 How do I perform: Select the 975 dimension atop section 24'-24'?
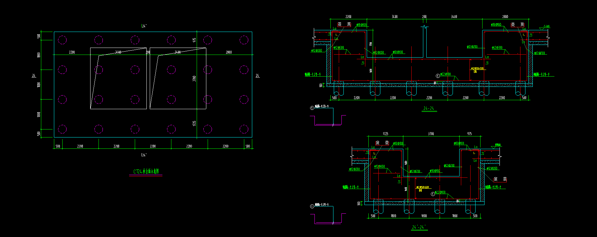(469, 134)
